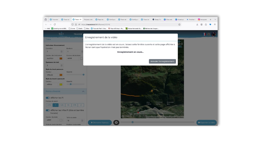
Task: Switch language with the UK flag
Action: (209, 34)
